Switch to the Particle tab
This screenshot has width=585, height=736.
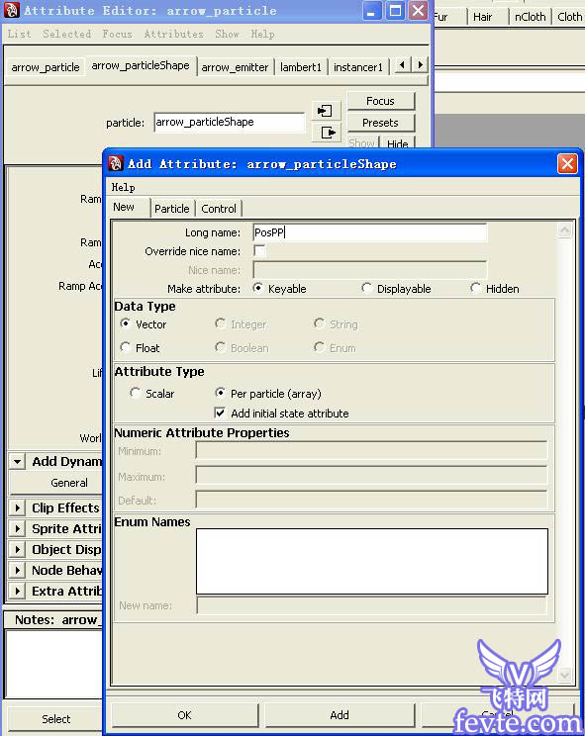tap(172, 209)
